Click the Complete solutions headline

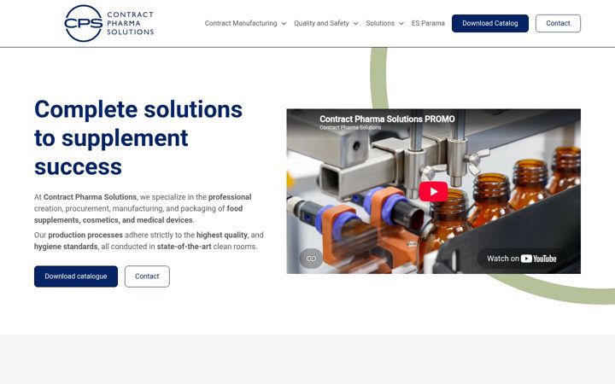click(138, 137)
